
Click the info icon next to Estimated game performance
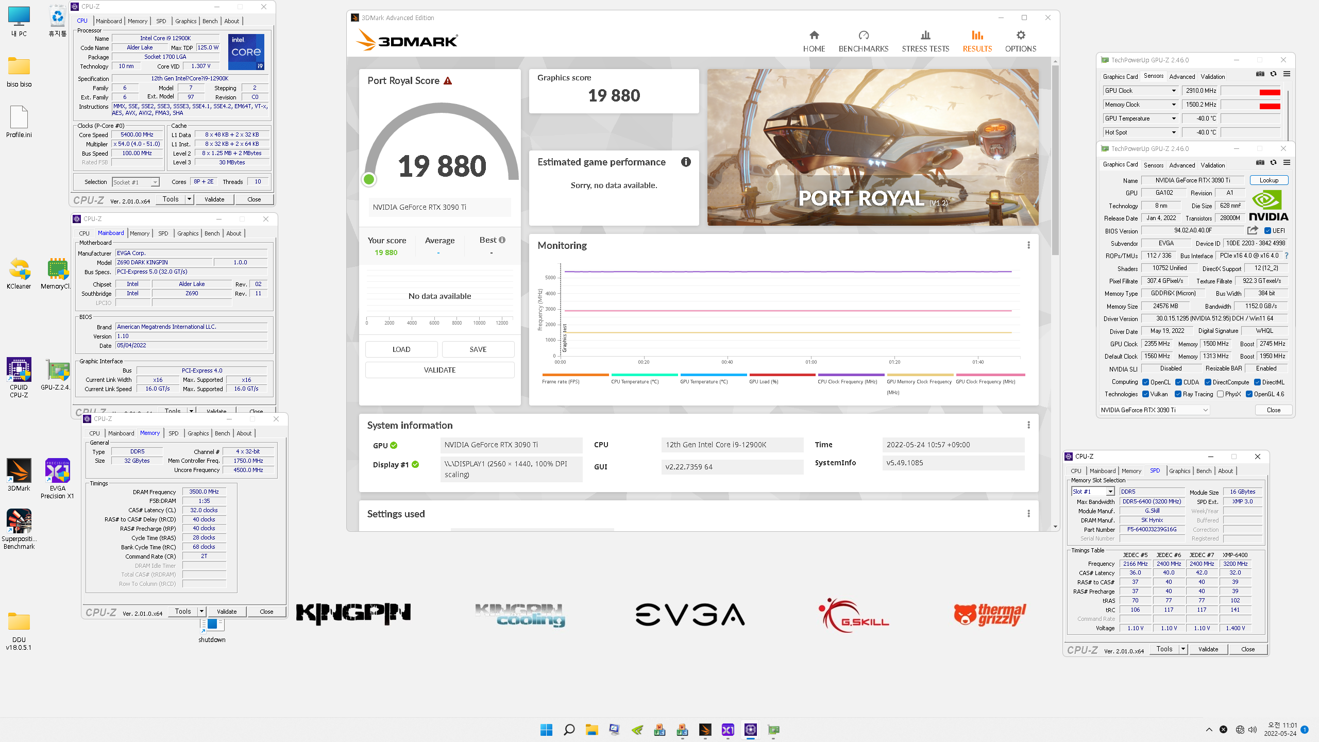pos(686,162)
